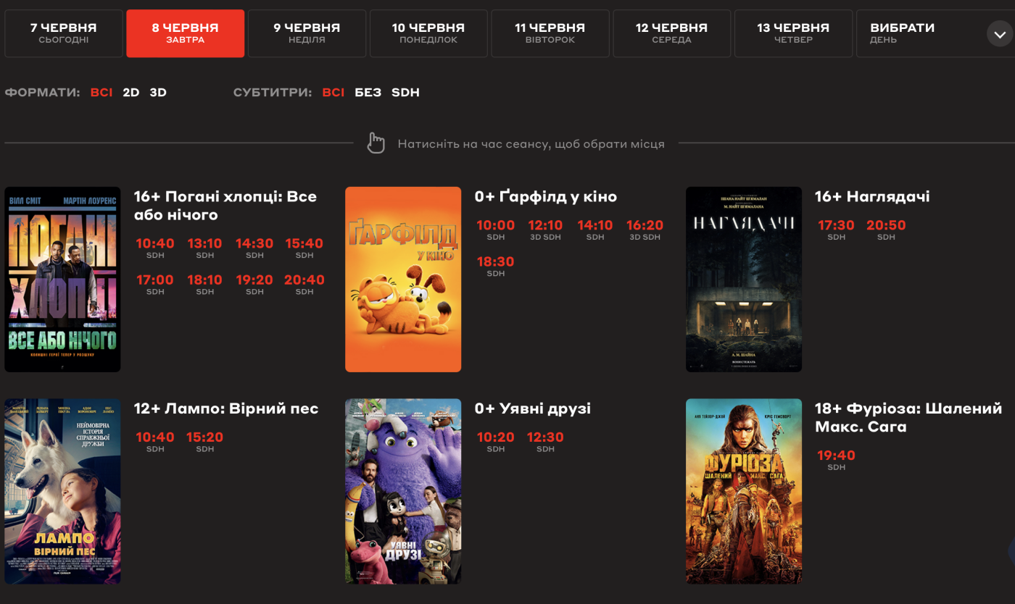Filter sessions by 3D format
Screen dimensions: 1015x604
(x=158, y=93)
